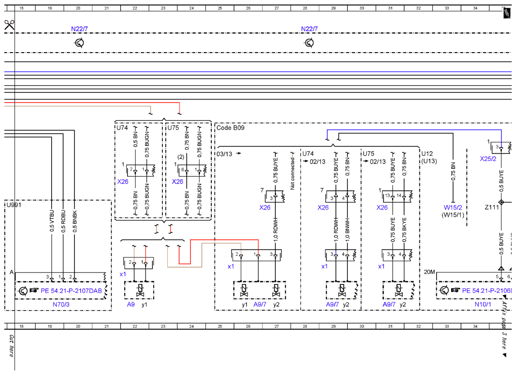Click the Z111 splice diamond symbol

501,202
